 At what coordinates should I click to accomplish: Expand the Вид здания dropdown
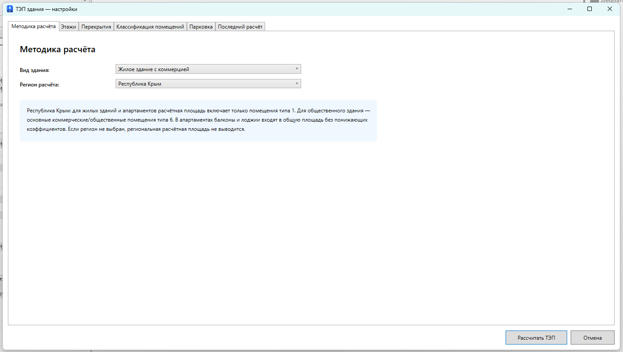click(x=208, y=69)
